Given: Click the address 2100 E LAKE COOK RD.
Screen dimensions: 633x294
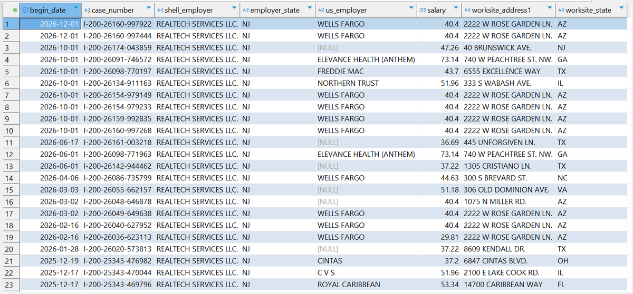Looking at the screenshot, I should click(502, 272).
